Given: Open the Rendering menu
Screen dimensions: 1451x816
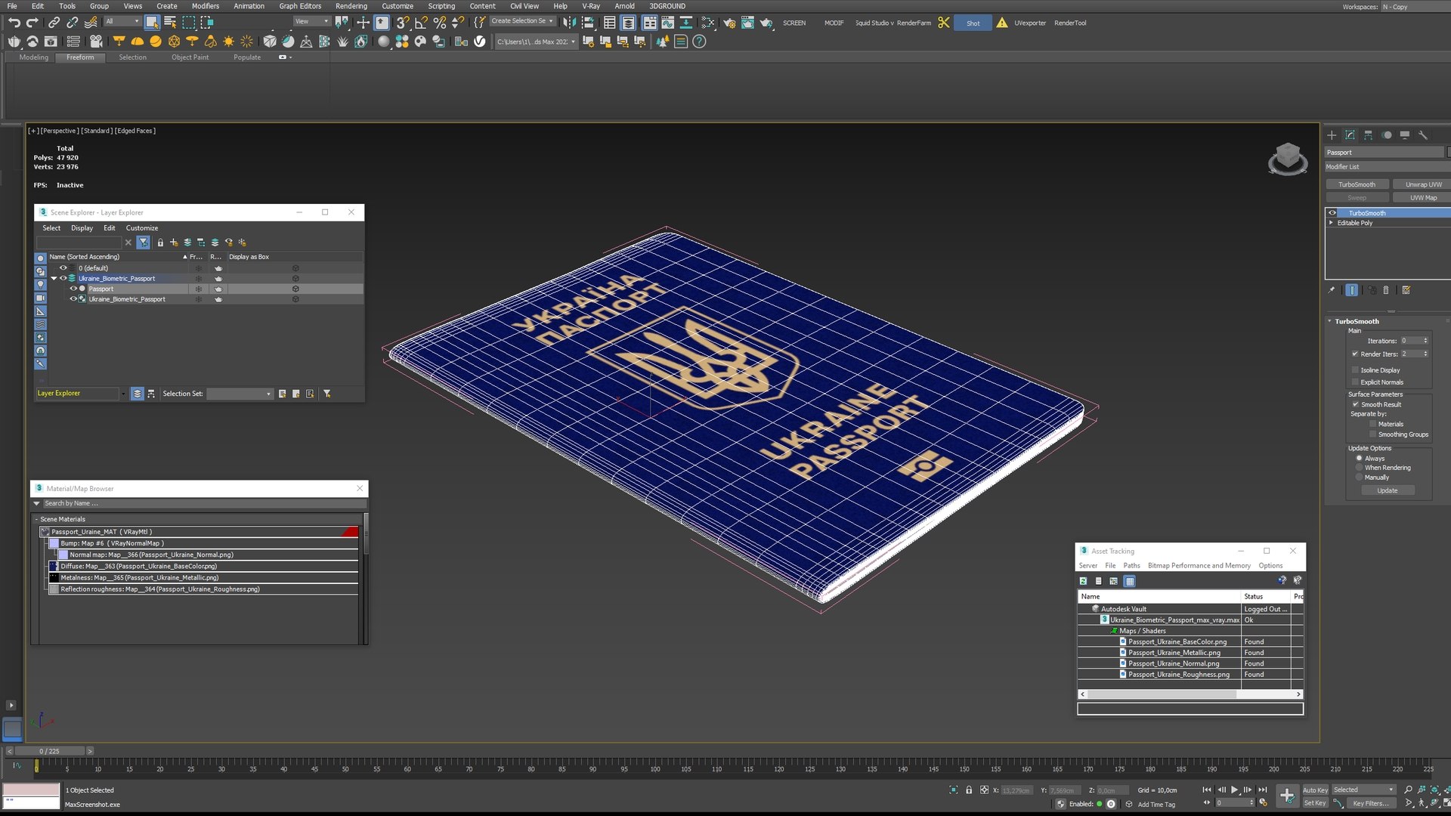Looking at the screenshot, I should click(x=351, y=6).
